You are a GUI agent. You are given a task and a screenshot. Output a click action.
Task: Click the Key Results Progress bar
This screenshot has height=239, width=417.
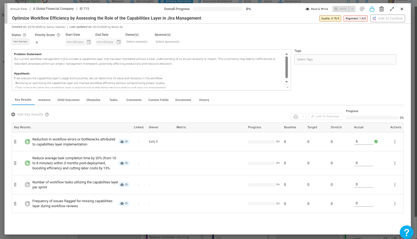[x=372, y=118]
